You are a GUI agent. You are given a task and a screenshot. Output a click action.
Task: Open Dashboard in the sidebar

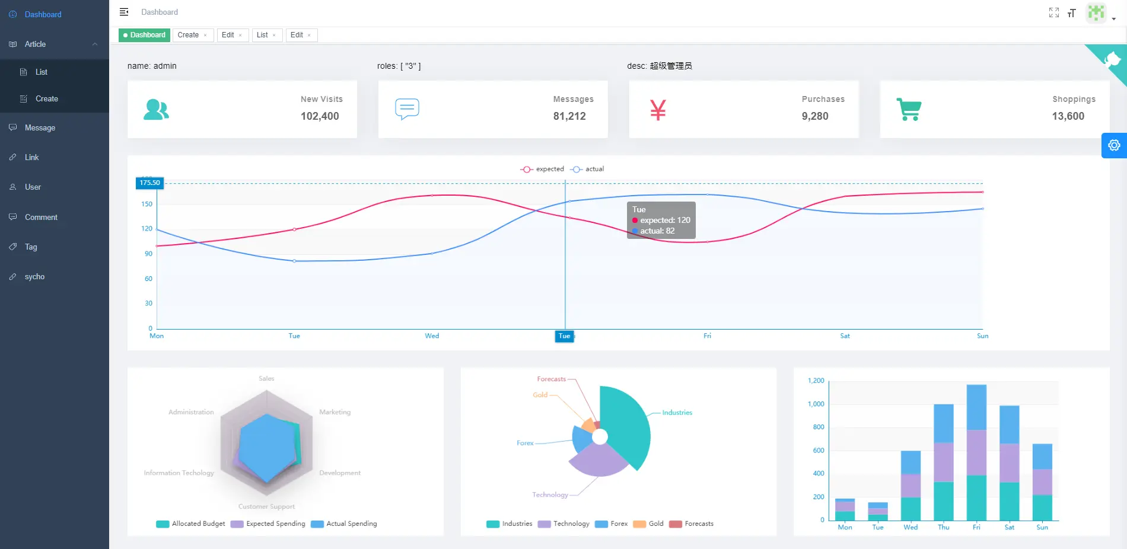coord(55,14)
